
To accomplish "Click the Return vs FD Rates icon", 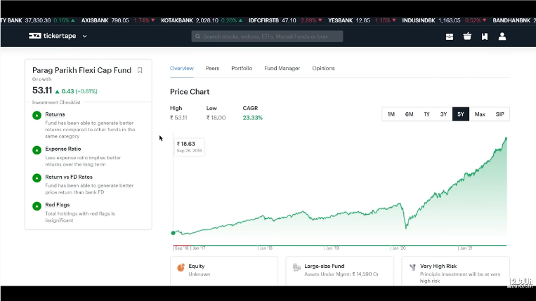I will tap(37, 178).
